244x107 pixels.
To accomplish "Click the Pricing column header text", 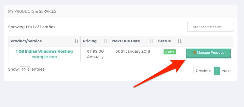I will (x=90, y=41).
